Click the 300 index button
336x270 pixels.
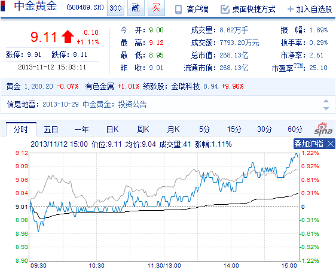tap(115, 8)
